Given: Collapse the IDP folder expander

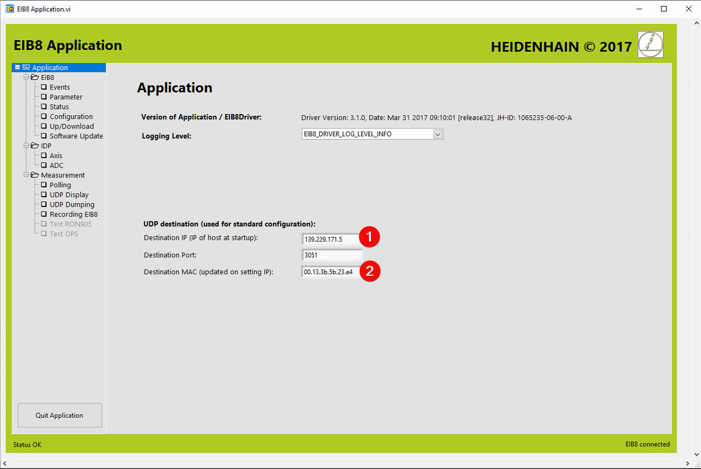Looking at the screenshot, I should (26, 146).
